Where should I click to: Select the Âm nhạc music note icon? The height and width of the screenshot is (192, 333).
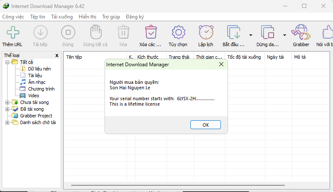pyautogui.click(x=23, y=82)
